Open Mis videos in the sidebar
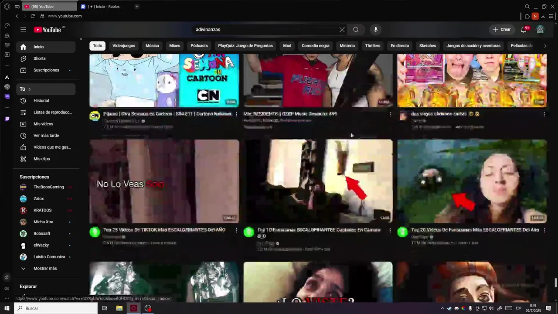Image resolution: width=558 pixels, height=314 pixels. click(x=46, y=124)
